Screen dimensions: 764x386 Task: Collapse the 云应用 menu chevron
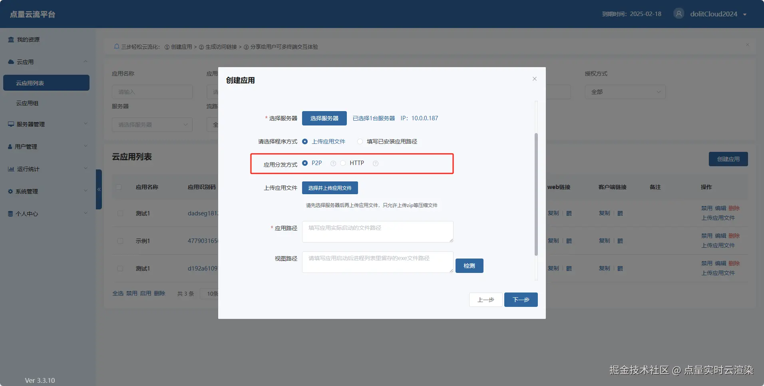pyautogui.click(x=85, y=62)
